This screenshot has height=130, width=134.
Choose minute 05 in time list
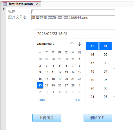click(x=105, y=80)
